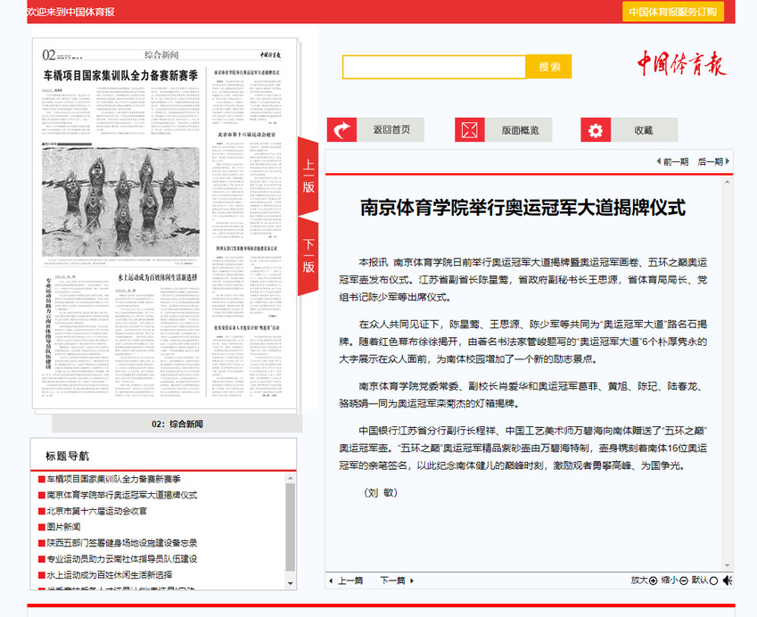Viewport: 757px width, 617px height.
Task: Click the 版面概览 page overview icon
Action: coord(470,130)
